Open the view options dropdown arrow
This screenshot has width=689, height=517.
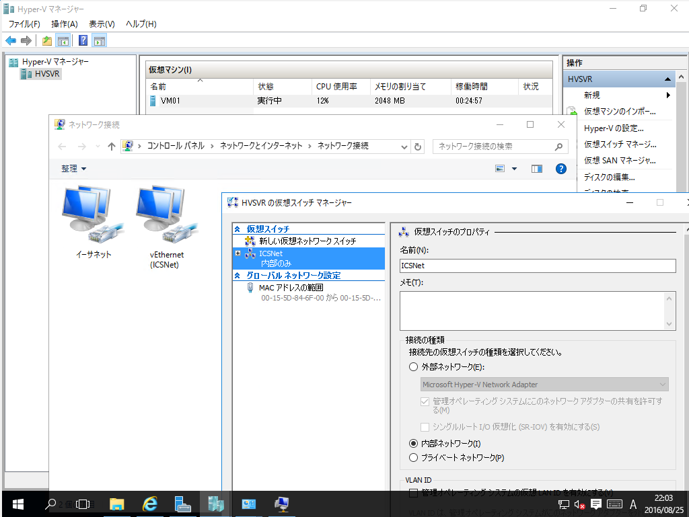point(514,169)
